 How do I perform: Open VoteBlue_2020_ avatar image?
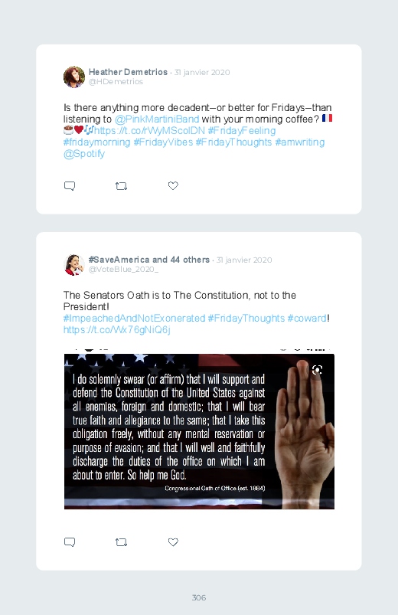(74, 265)
